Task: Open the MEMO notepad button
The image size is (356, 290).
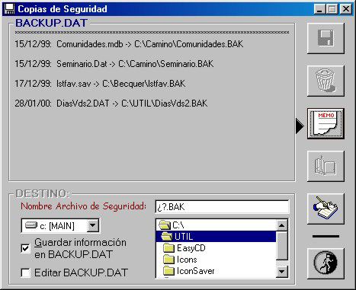Action: pyautogui.click(x=326, y=123)
